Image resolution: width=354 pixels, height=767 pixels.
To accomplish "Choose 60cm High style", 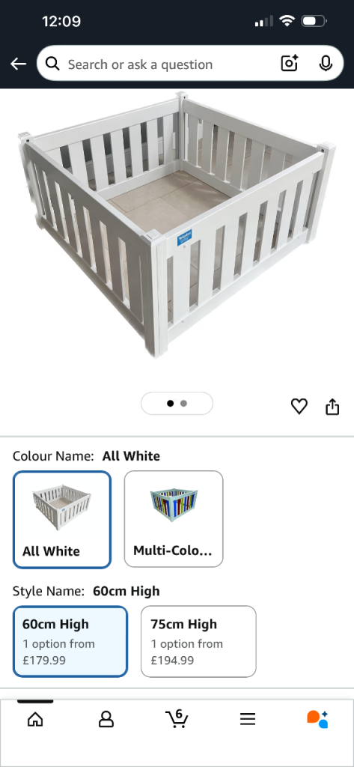I will pyautogui.click(x=70, y=641).
